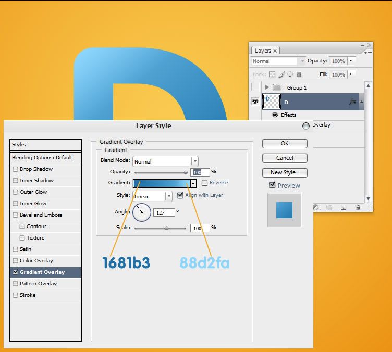The width and height of the screenshot is (392, 352).
Task: Enable Contour checkbox
Action: tap(22, 227)
